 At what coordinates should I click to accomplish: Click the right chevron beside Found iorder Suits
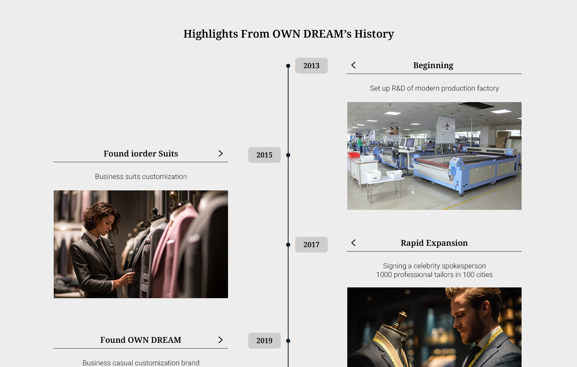click(221, 153)
